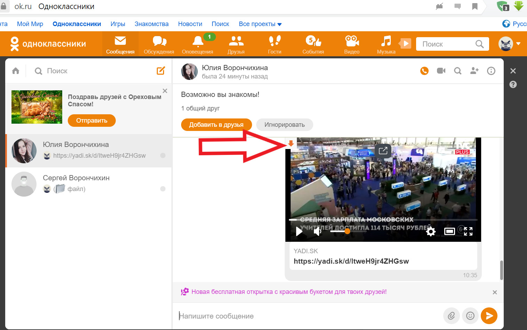Close the Ореховый Спас promotion

pyautogui.click(x=165, y=91)
